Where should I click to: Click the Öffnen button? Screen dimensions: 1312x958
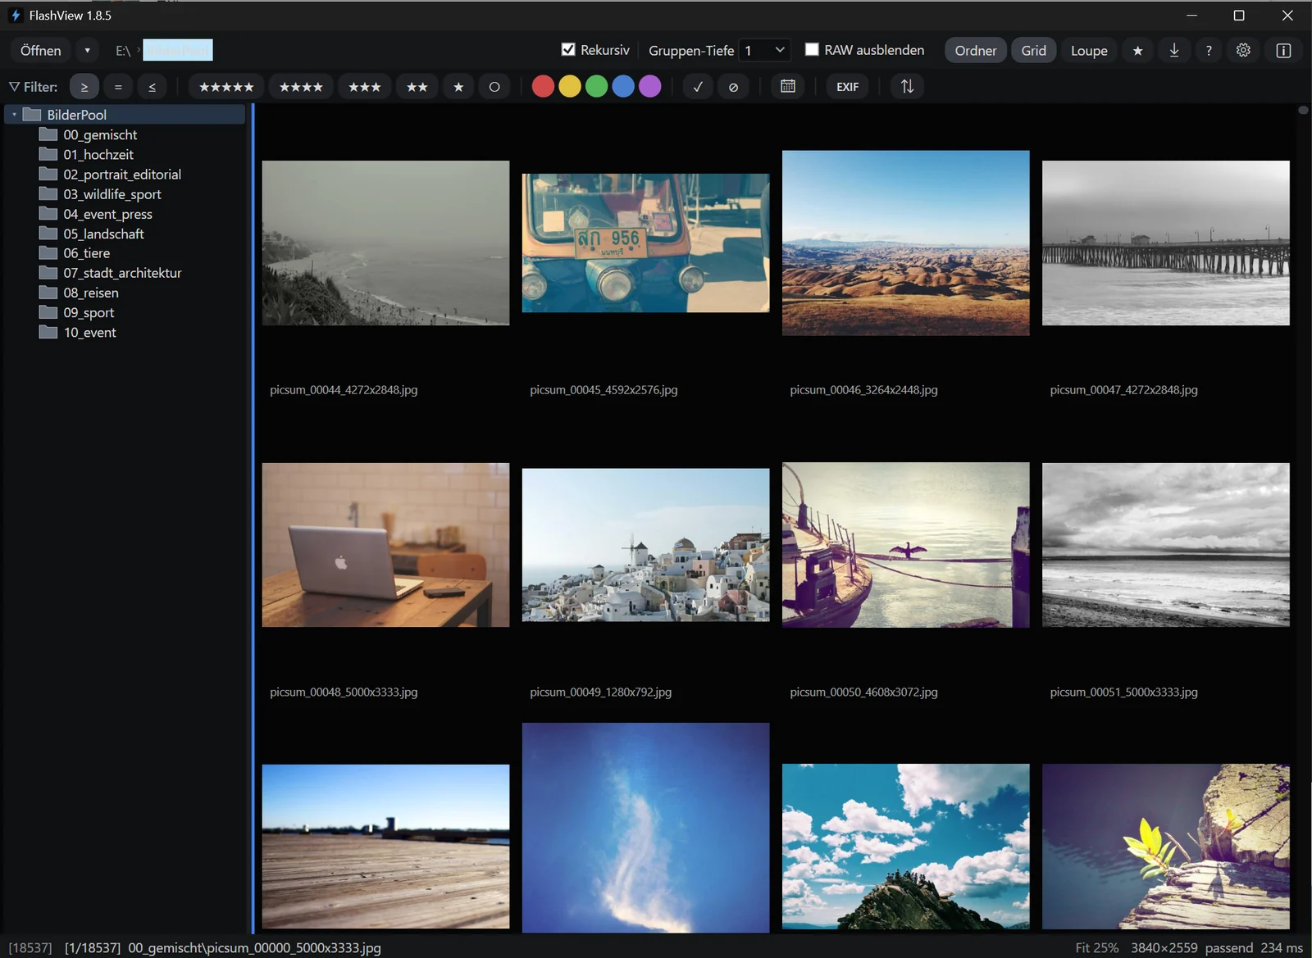tap(41, 50)
